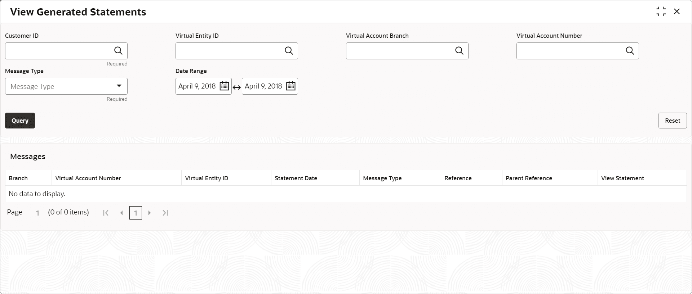Open the Virtual Account Number search icon

[x=630, y=51]
